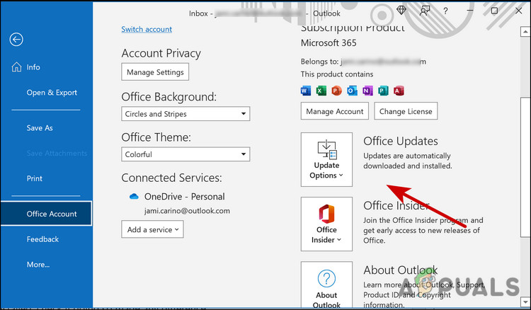Click the Access app icon
Image resolution: width=531 pixels, height=310 pixels.
[399, 91]
